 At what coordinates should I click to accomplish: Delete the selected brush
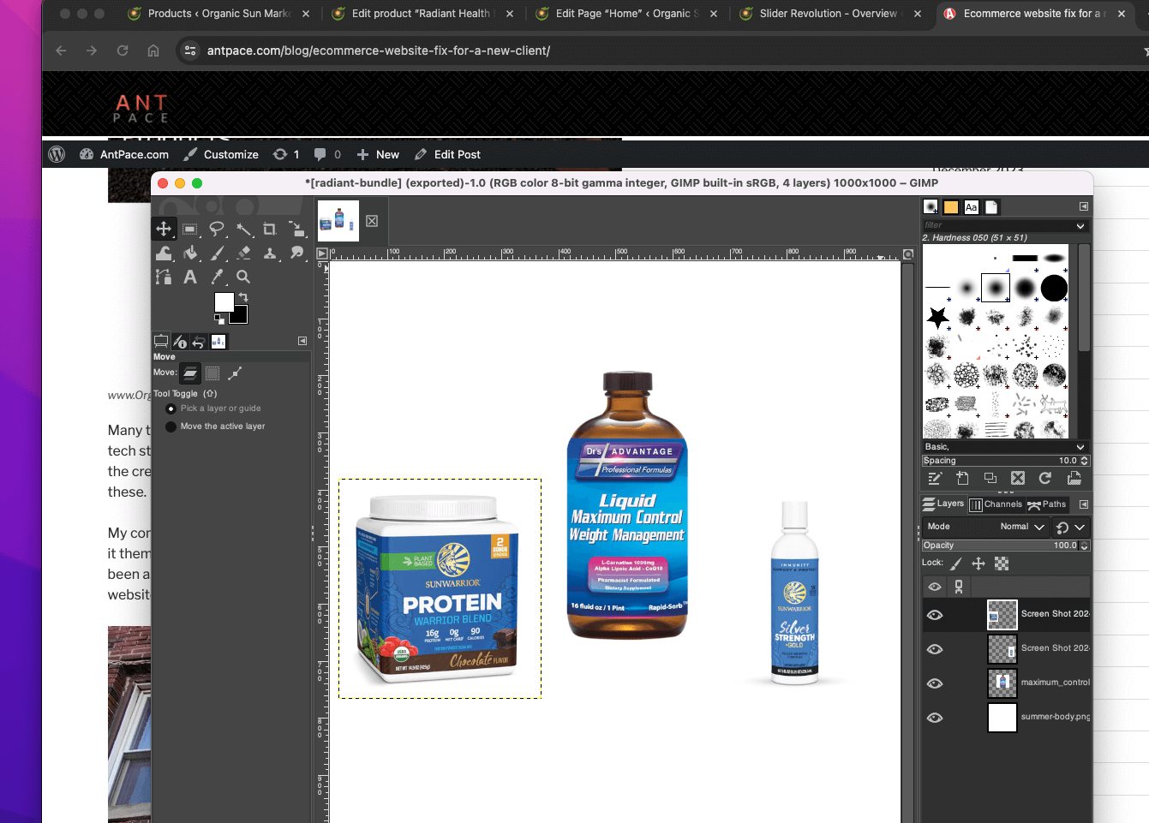pyautogui.click(x=1018, y=479)
